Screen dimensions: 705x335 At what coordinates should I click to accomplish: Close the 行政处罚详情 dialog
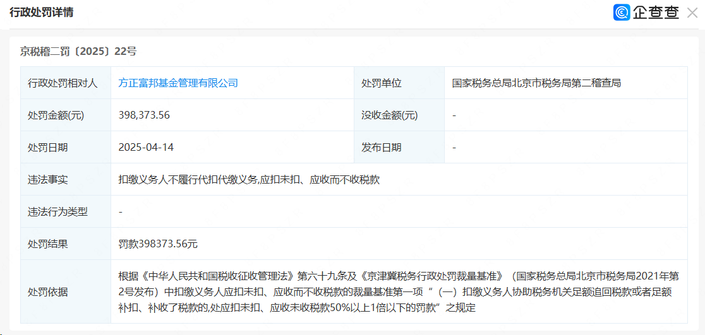[692, 13]
